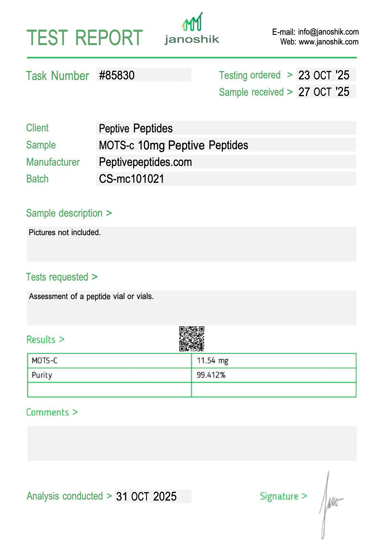Click the arrow beside Tests requested
373x546 pixels.
(x=95, y=277)
